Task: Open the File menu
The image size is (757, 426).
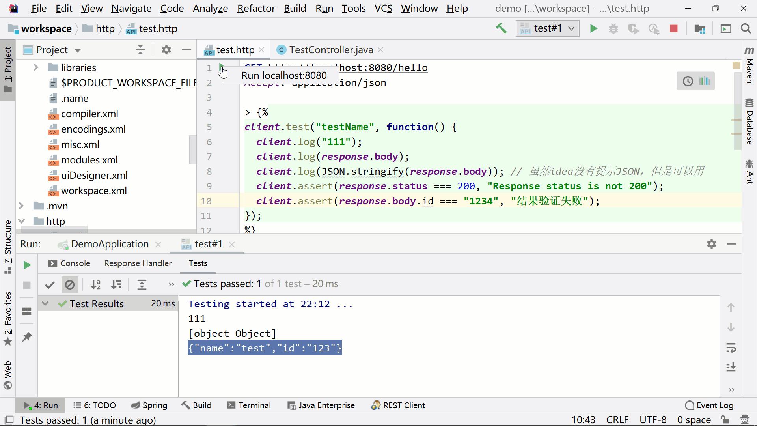Action: 39,8
